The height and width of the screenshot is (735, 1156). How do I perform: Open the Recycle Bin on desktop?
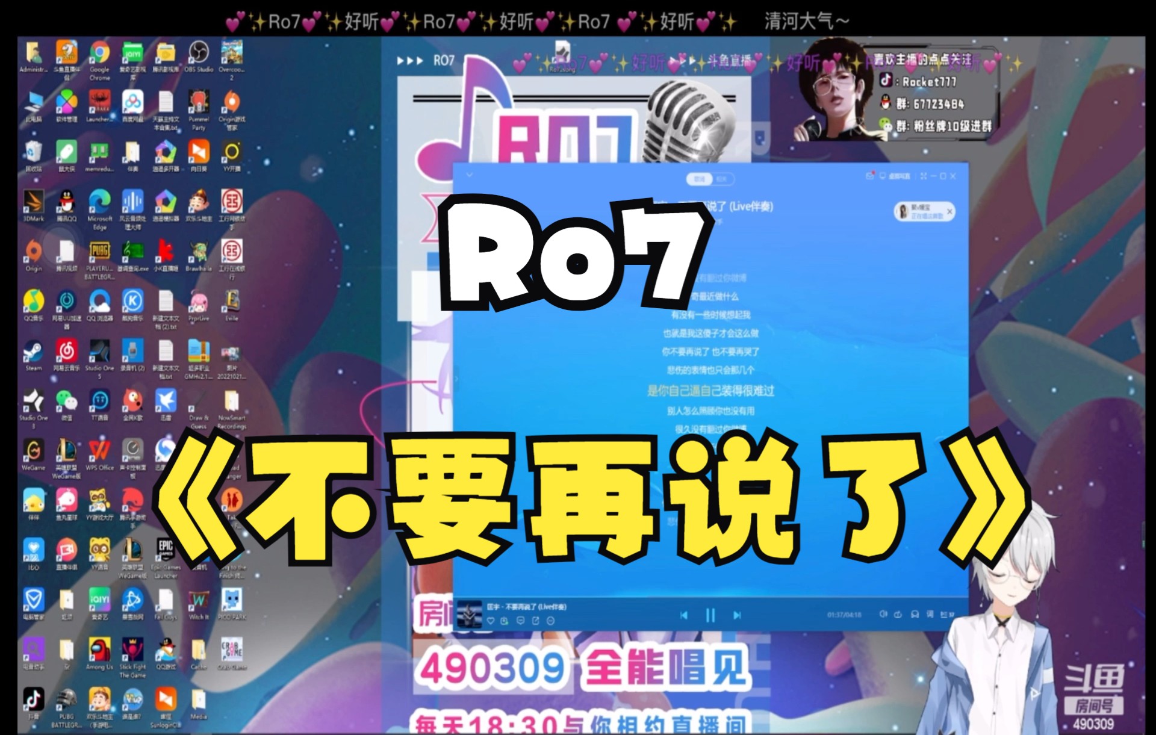point(34,156)
